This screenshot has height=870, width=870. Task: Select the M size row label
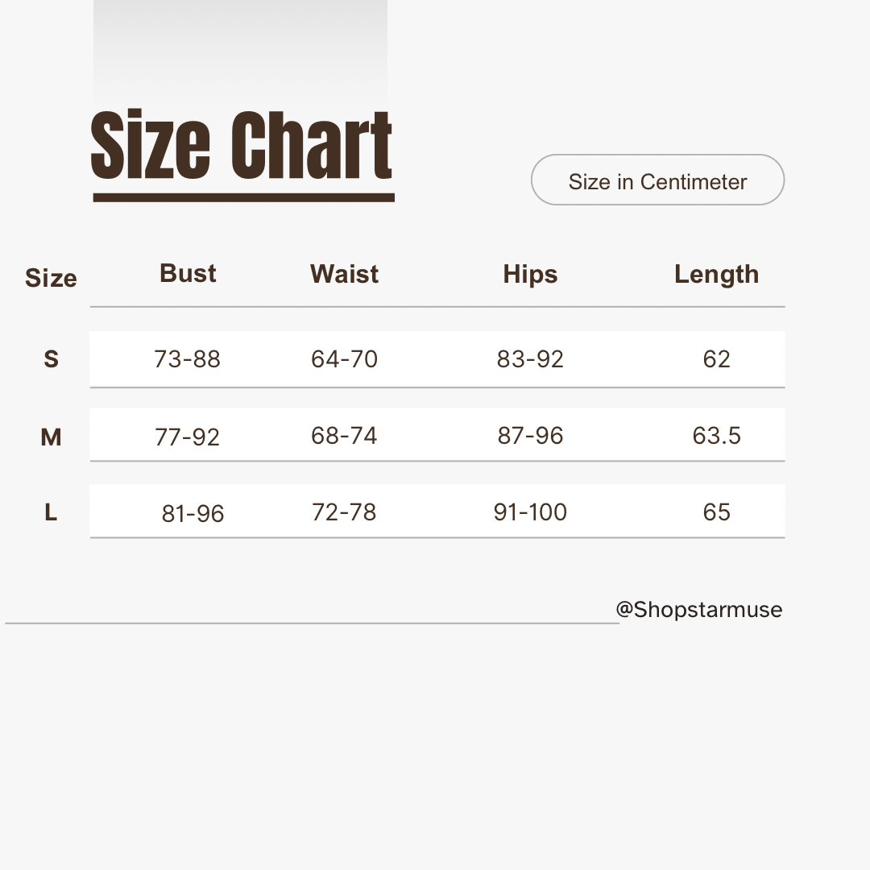(x=51, y=437)
